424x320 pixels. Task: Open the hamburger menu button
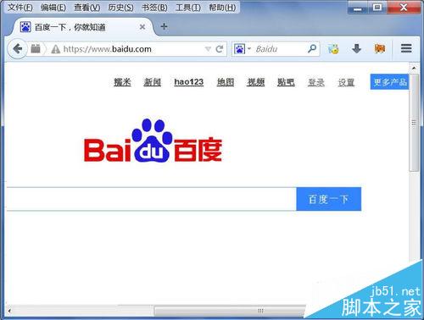[406, 48]
